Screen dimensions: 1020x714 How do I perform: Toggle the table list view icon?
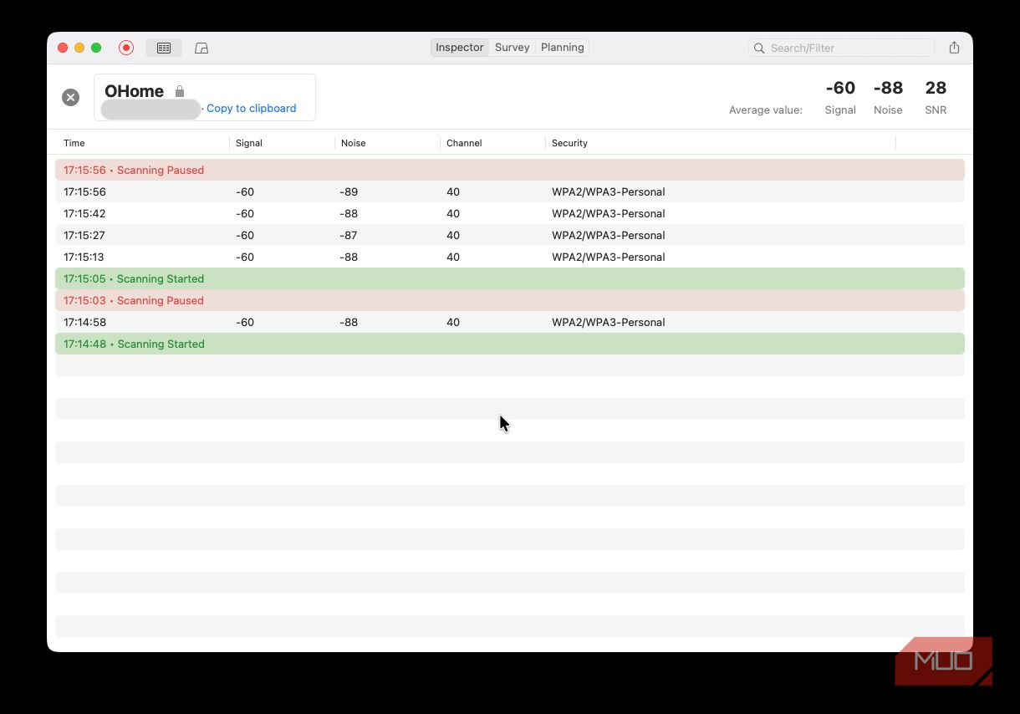pos(164,48)
